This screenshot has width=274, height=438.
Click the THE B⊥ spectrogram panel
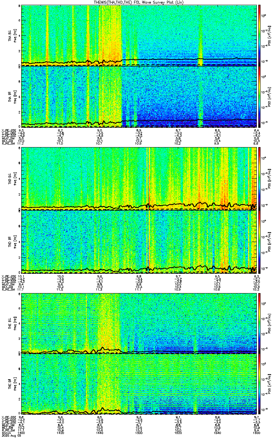click(x=139, y=323)
